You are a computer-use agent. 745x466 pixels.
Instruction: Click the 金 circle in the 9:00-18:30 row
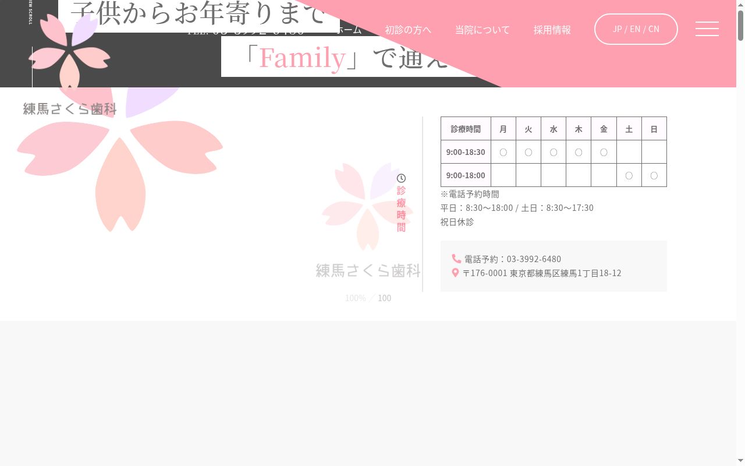click(x=604, y=152)
